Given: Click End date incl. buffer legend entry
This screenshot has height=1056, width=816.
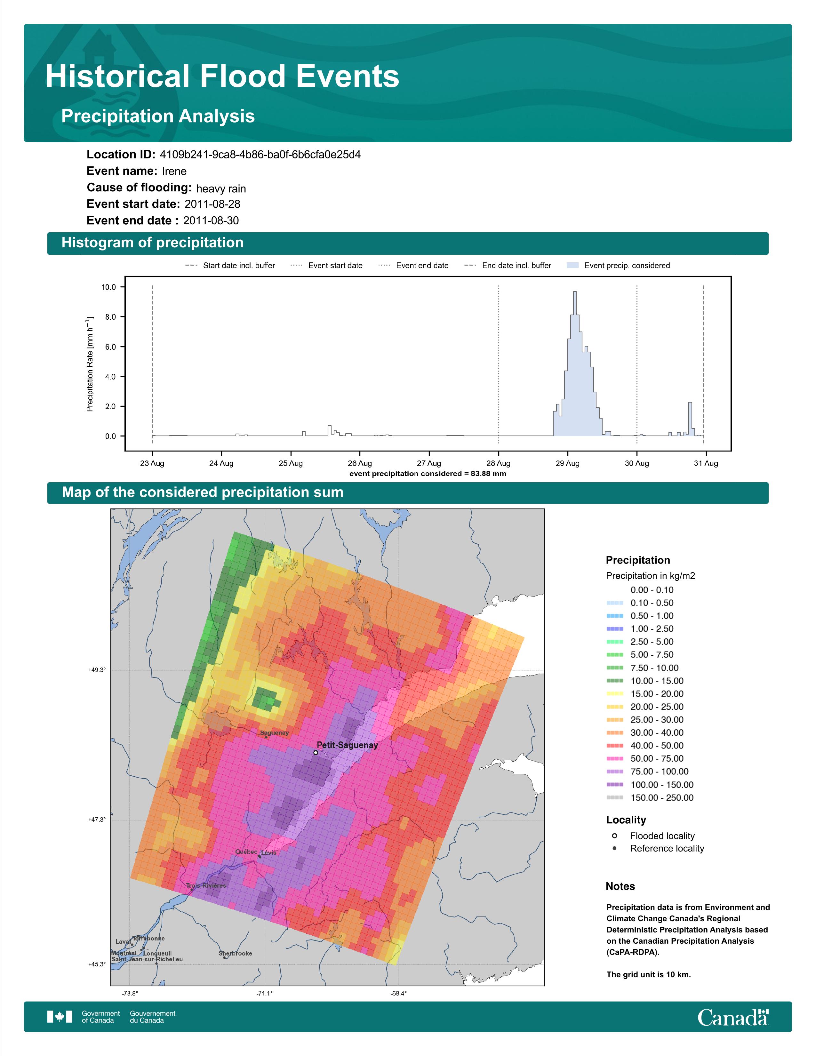Looking at the screenshot, I should pos(508,266).
